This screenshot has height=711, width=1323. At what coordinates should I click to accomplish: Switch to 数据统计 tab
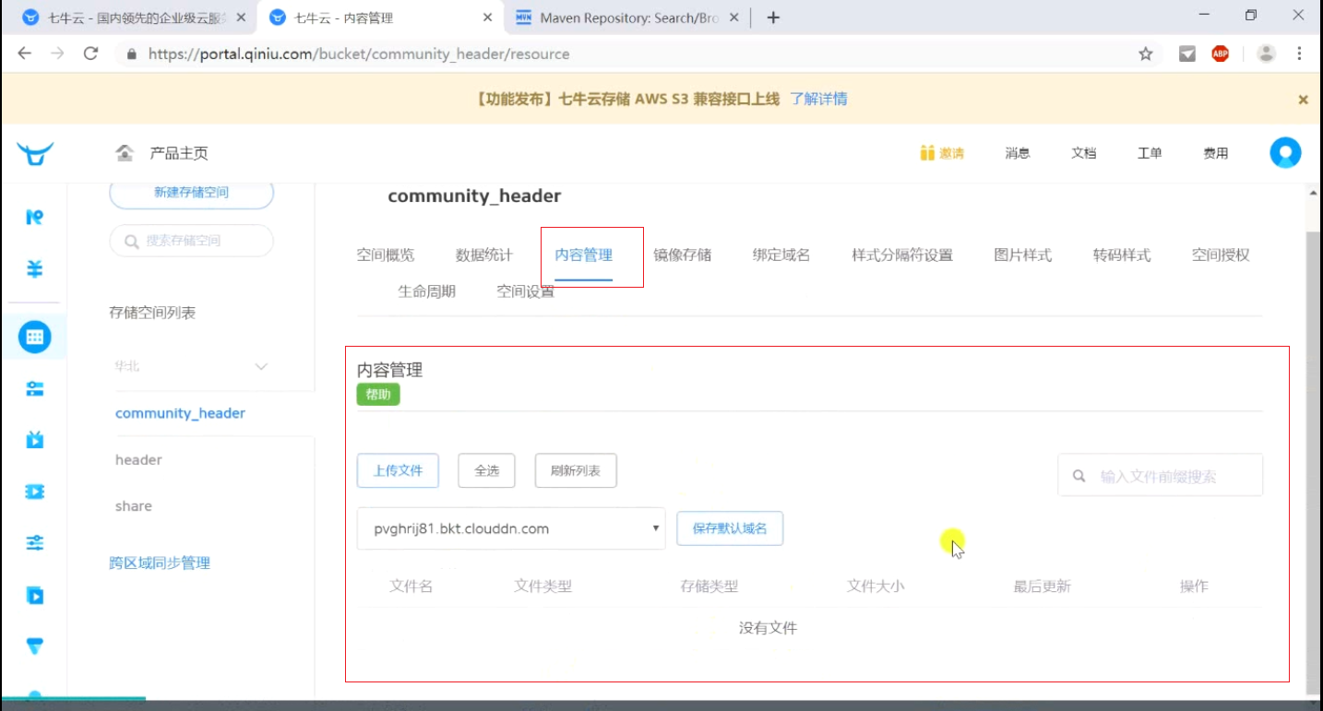[484, 255]
